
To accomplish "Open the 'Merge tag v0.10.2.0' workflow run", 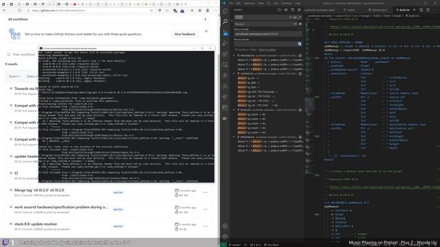I will click(39, 190).
